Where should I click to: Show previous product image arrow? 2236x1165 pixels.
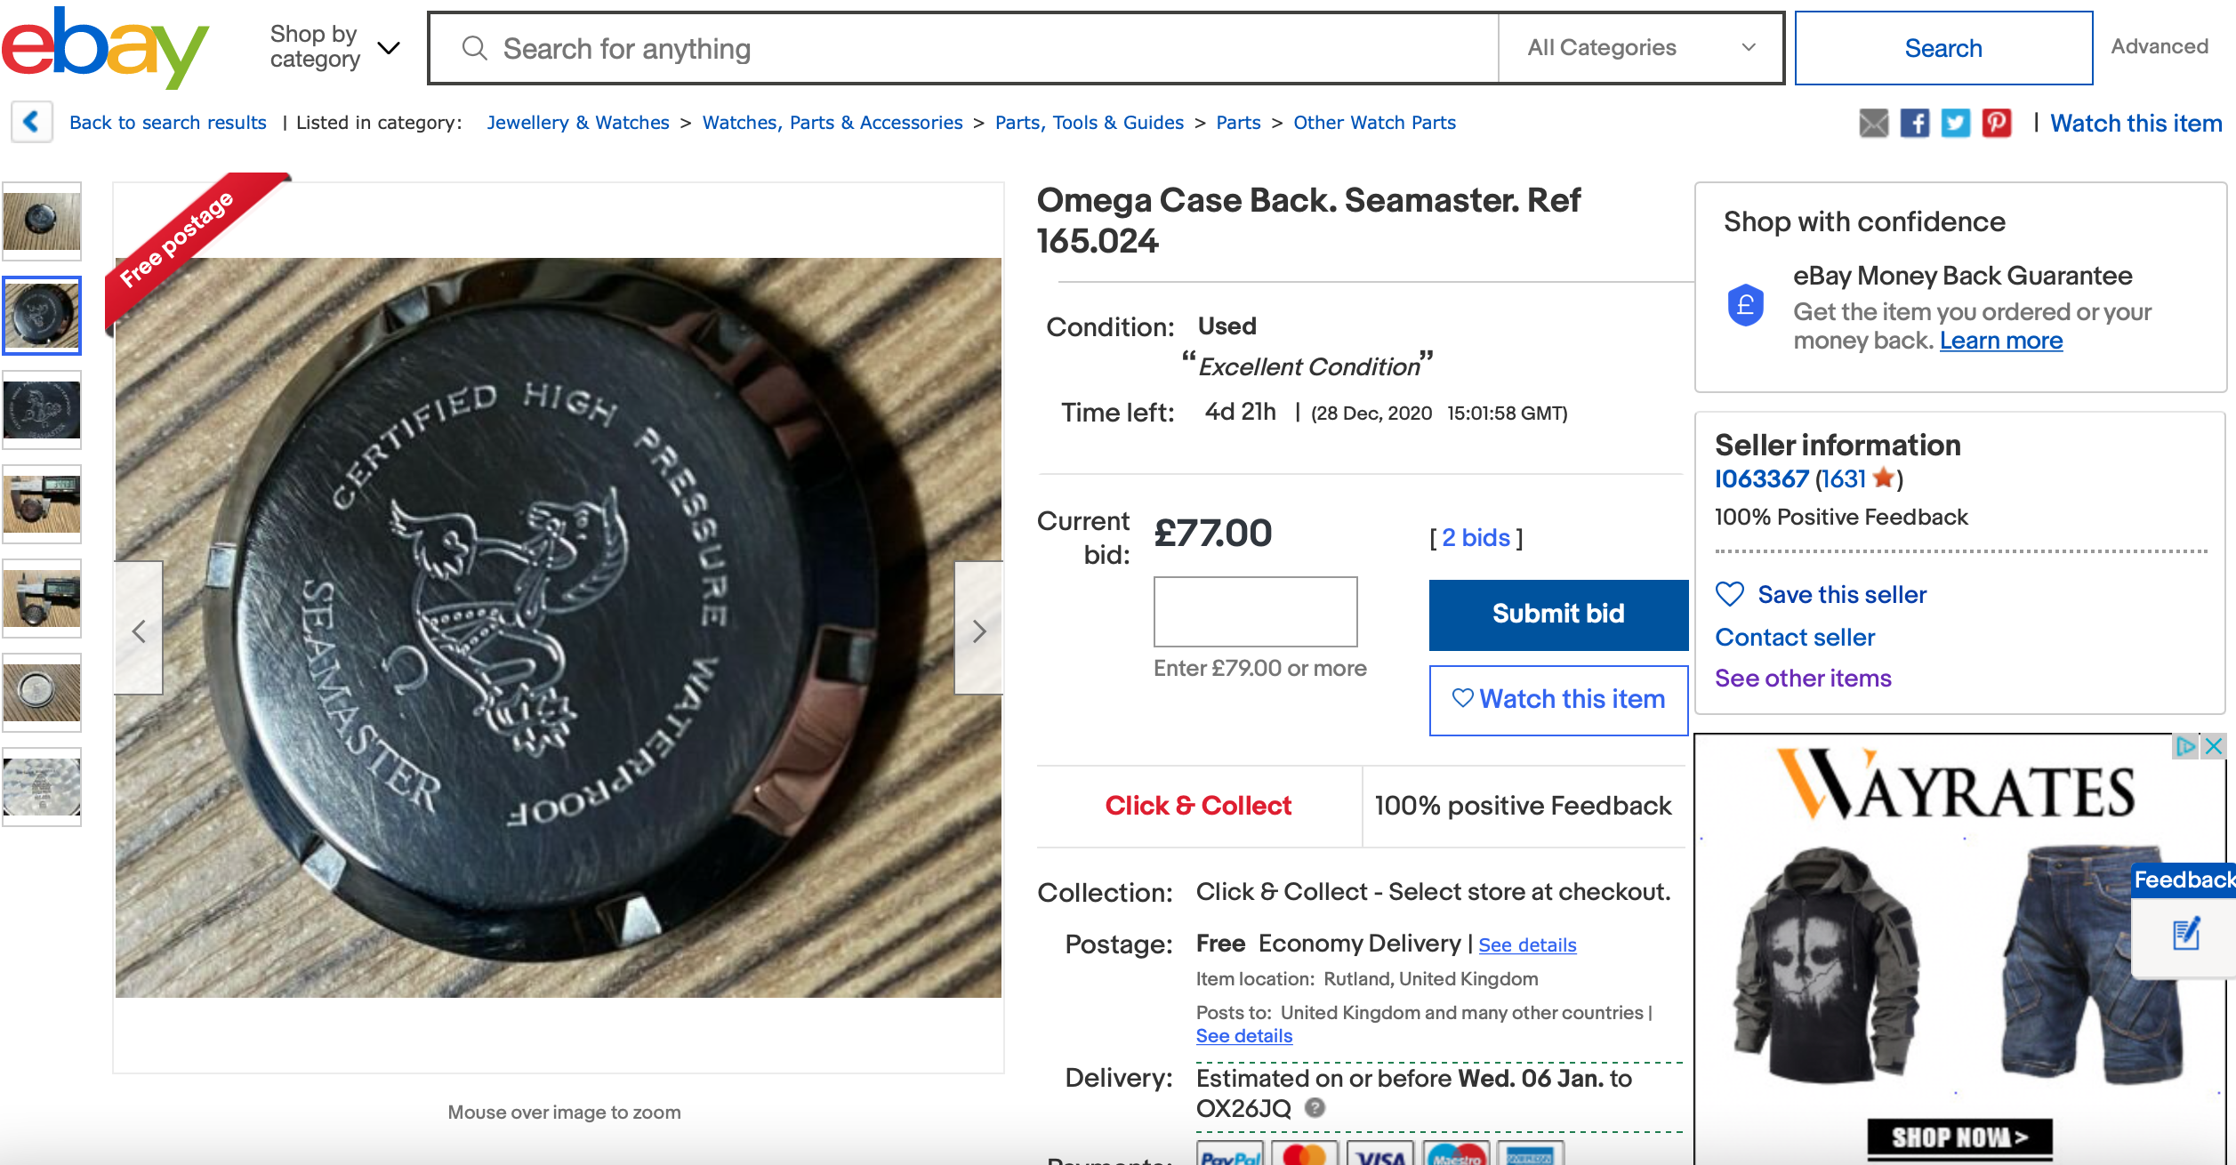[x=139, y=631]
